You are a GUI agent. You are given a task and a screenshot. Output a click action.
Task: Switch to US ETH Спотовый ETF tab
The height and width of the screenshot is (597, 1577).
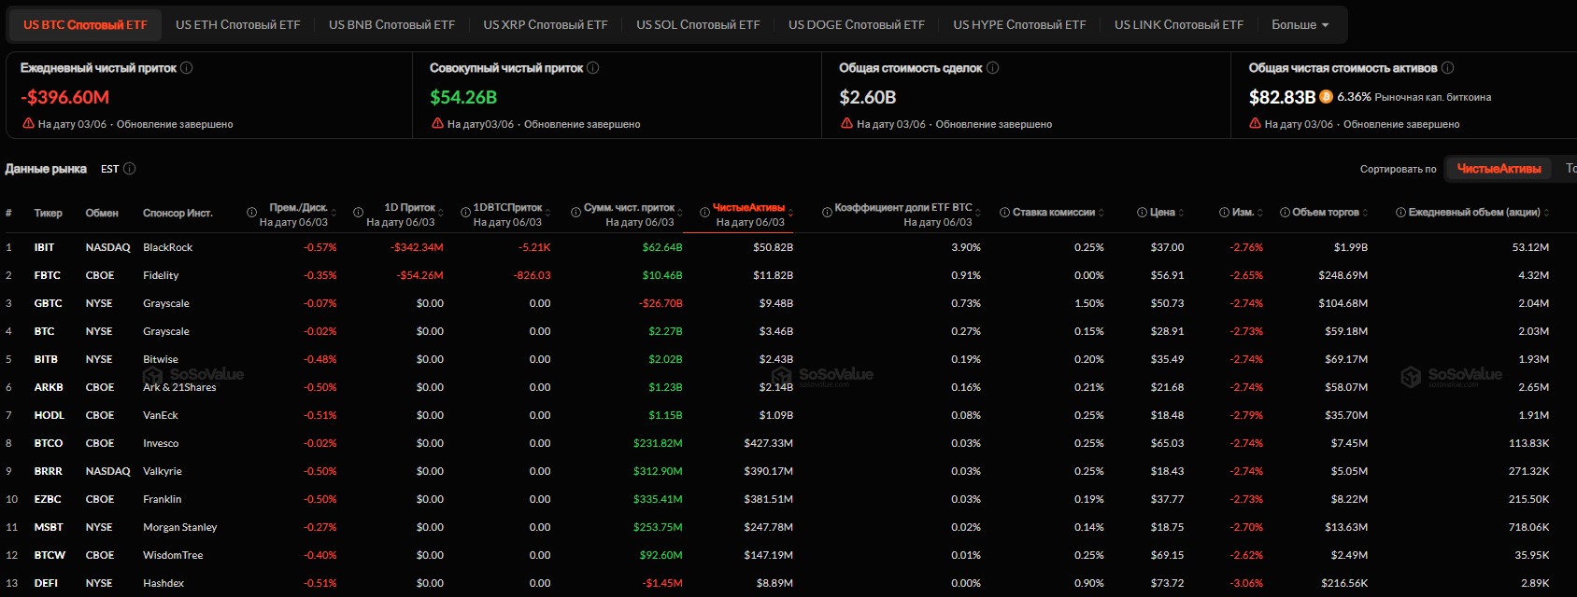point(238,25)
